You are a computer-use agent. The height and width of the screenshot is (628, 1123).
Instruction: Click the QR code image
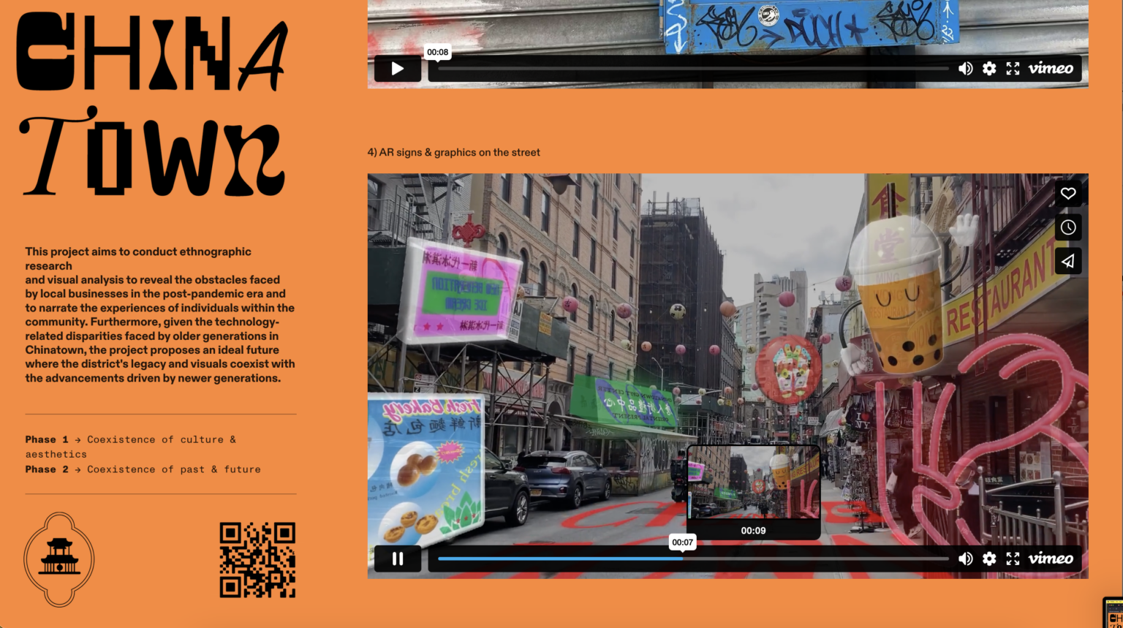(257, 559)
